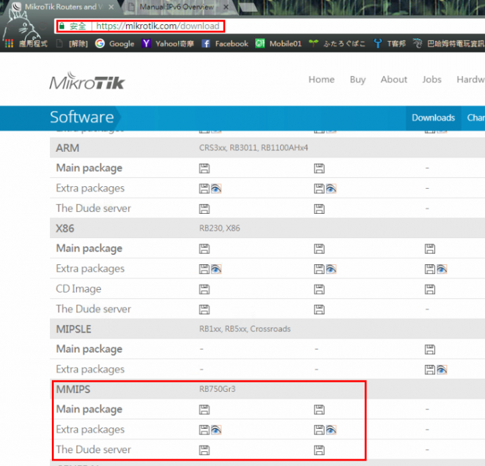The height and width of the screenshot is (466, 485).
Task: Download X86 The Dude server, first column
Action: point(204,310)
